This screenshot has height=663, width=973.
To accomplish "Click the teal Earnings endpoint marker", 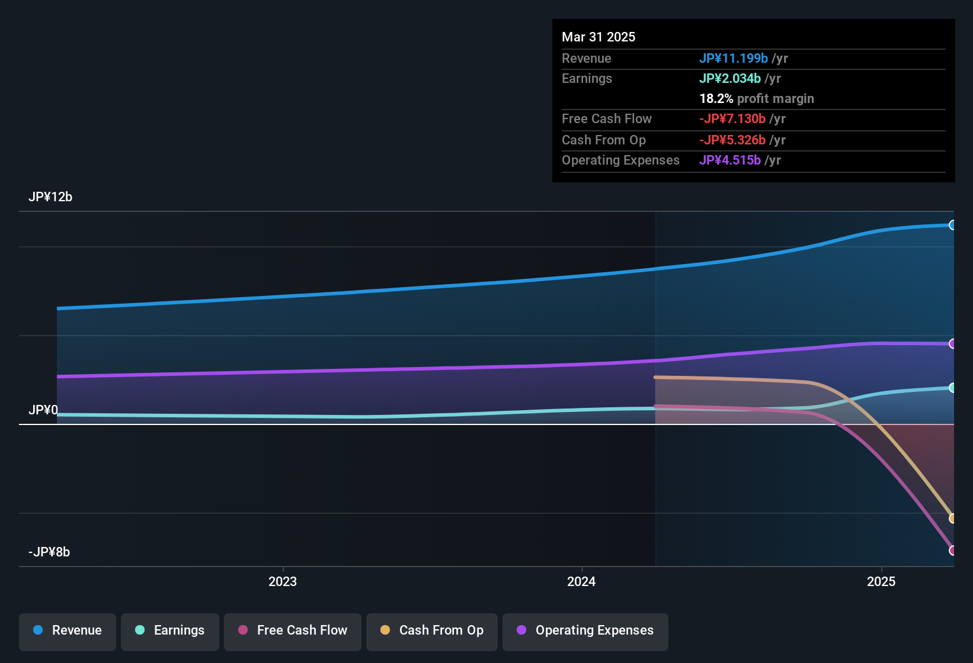I will 952,388.
